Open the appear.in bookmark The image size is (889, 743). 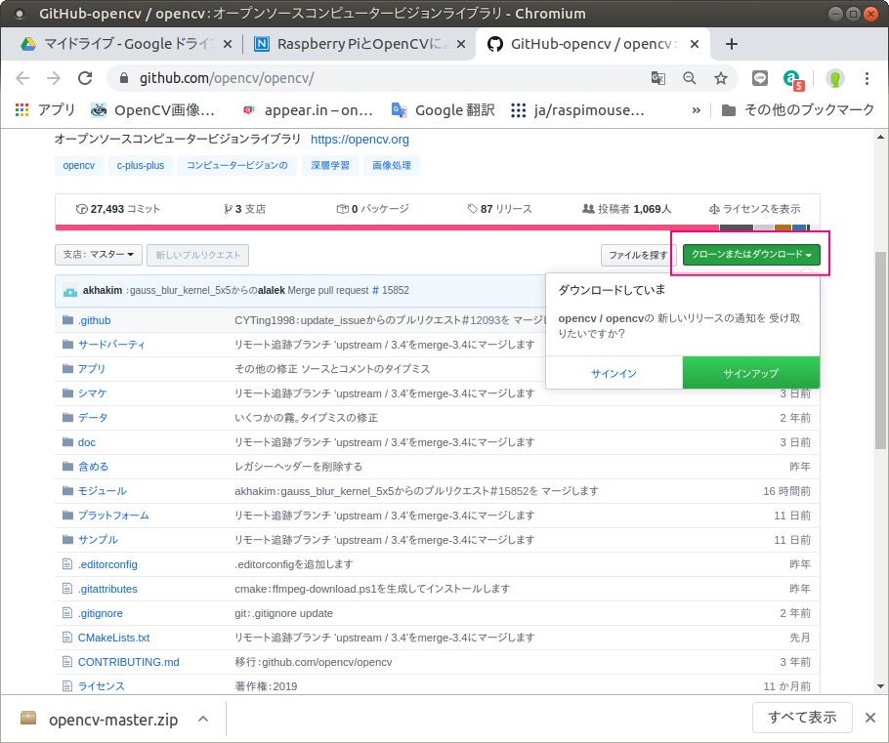(308, 110)
